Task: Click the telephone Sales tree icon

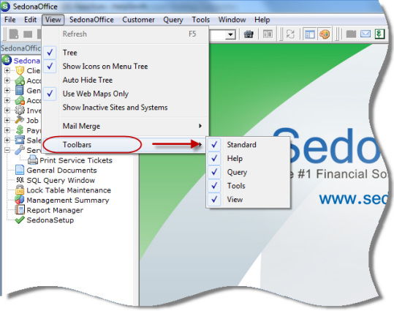Action: coord(20,140)
